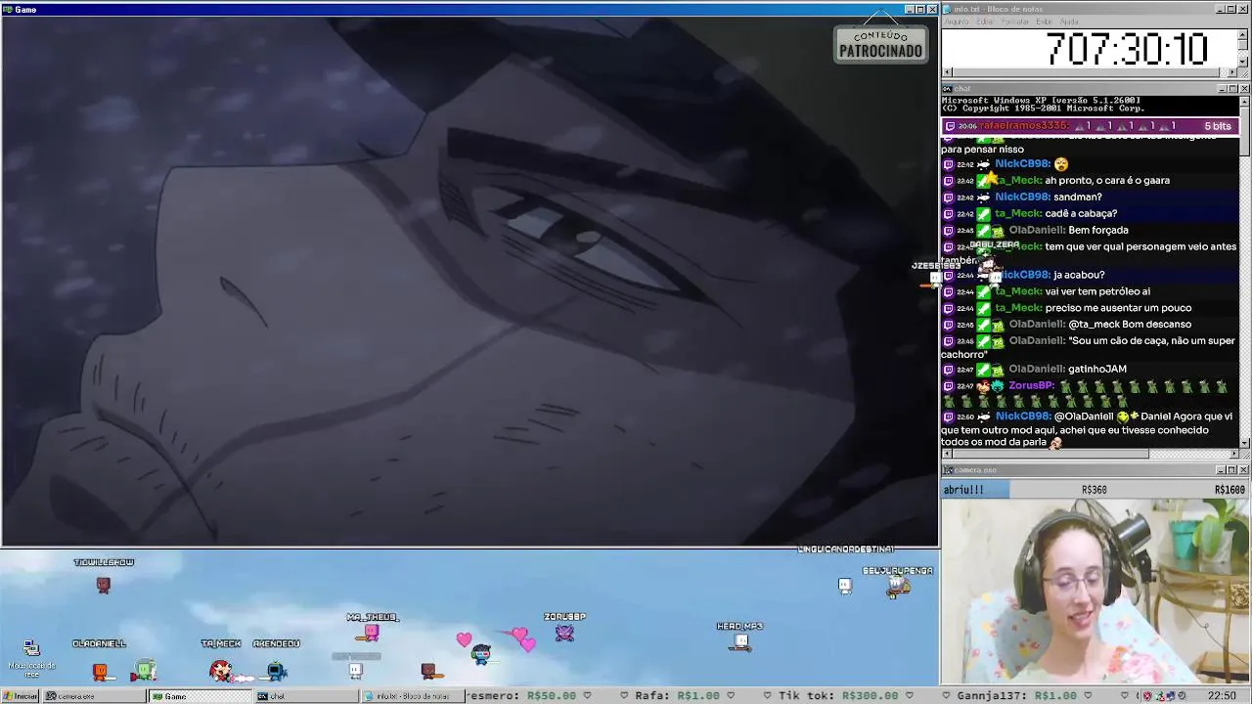Click the heart before Rafa in ticker
The width and height of the screenshot is (1252, 704).
(x=623, y=696)
